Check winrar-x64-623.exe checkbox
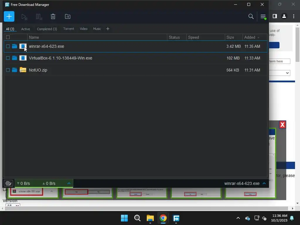300x225 pixels. (8, 46)
